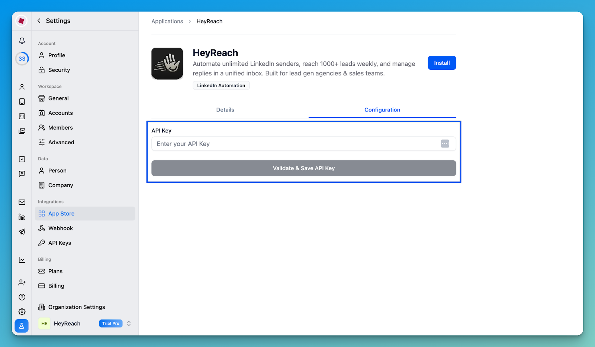The width and height of the screenshot is (595, 347).
Task: Open the paper plane campaigns icon
Action: pos(22,231)
